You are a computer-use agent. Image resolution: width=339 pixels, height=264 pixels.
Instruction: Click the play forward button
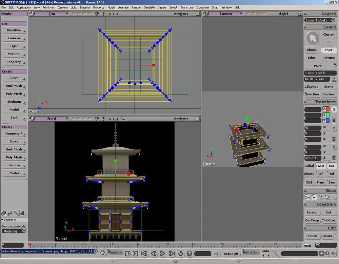pyautogui.click(x=162, y=253)
